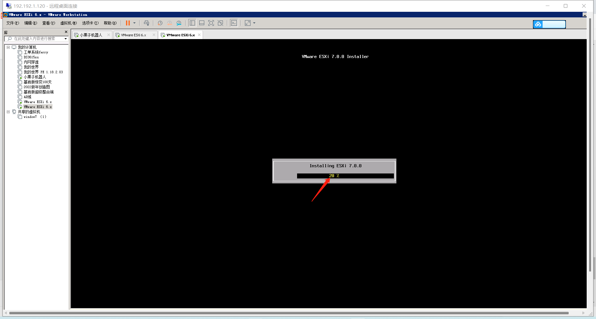Pause the running virtual machine
596x319 pixels.
click(x=128, y=23)
